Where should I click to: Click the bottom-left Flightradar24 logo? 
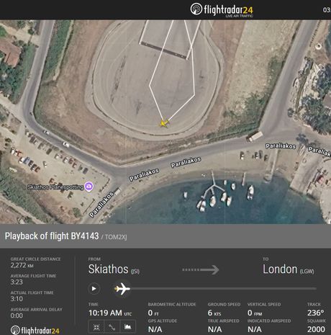click(35, 330)
